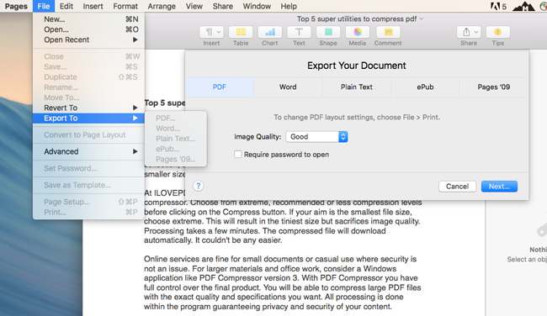Expand the document title dropdown chevron
Viewport: 547px width, 316px height.
pos(422,18)
